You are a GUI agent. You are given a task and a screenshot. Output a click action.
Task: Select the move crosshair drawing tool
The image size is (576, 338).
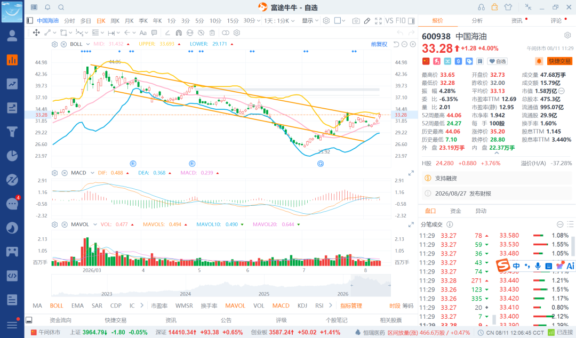[x=36, y=33]
